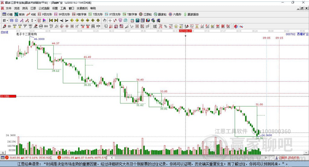
Task: Open the 公式选股 menu
Action: [x=44, y=8]
